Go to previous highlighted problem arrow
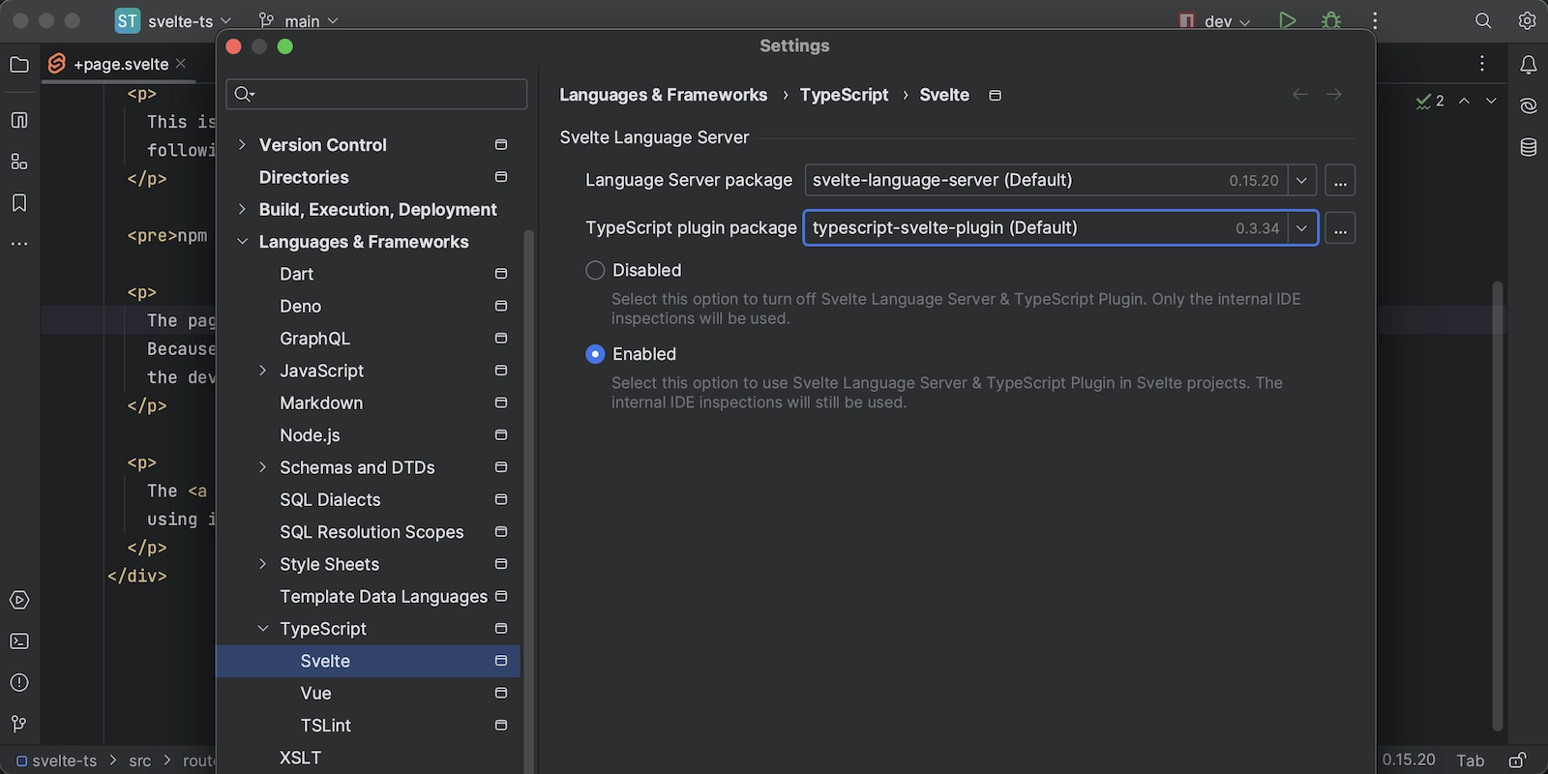Viewport: 1548px width, 774px height. pos(1465,101)
